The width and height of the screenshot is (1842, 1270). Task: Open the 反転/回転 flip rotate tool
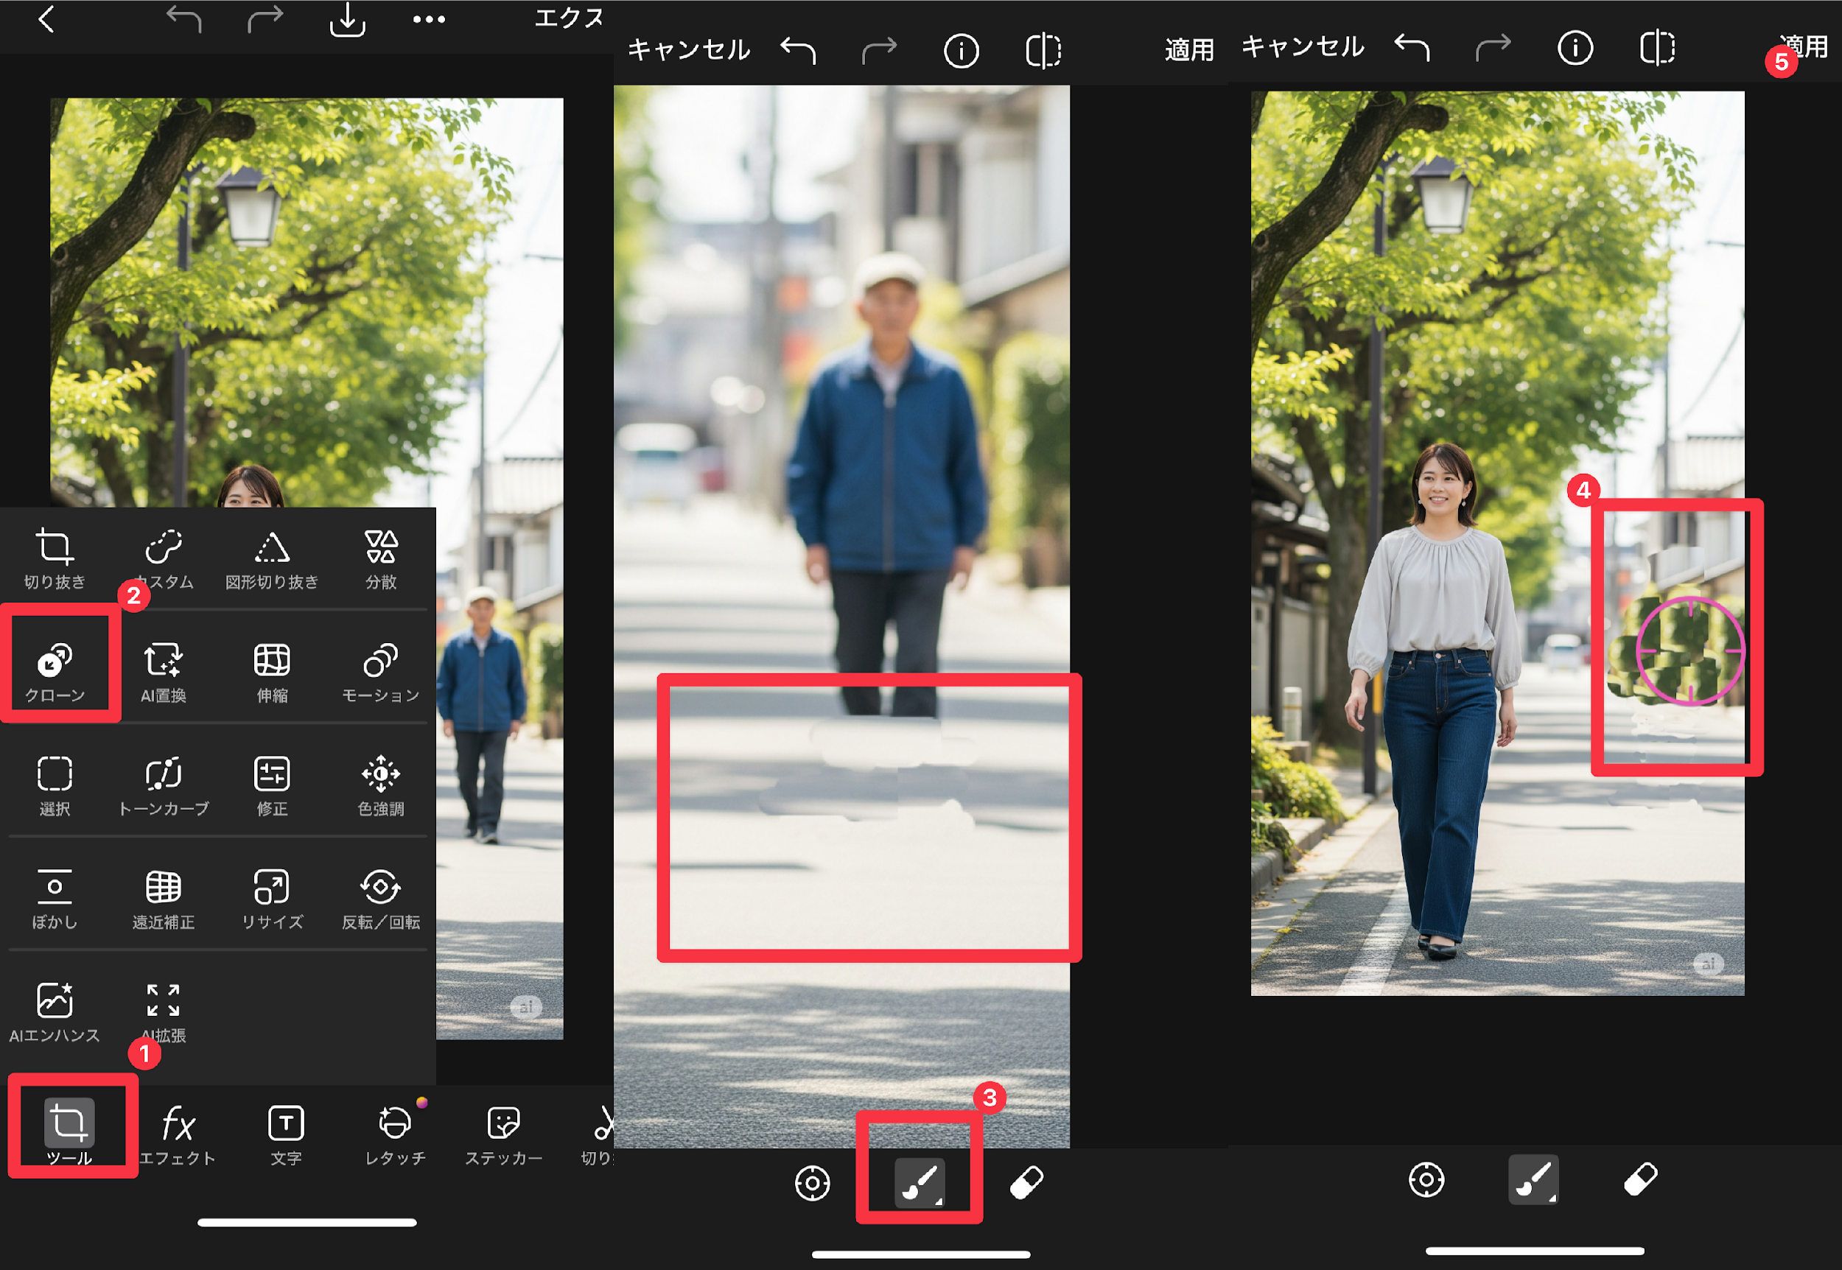pos(380,900)
